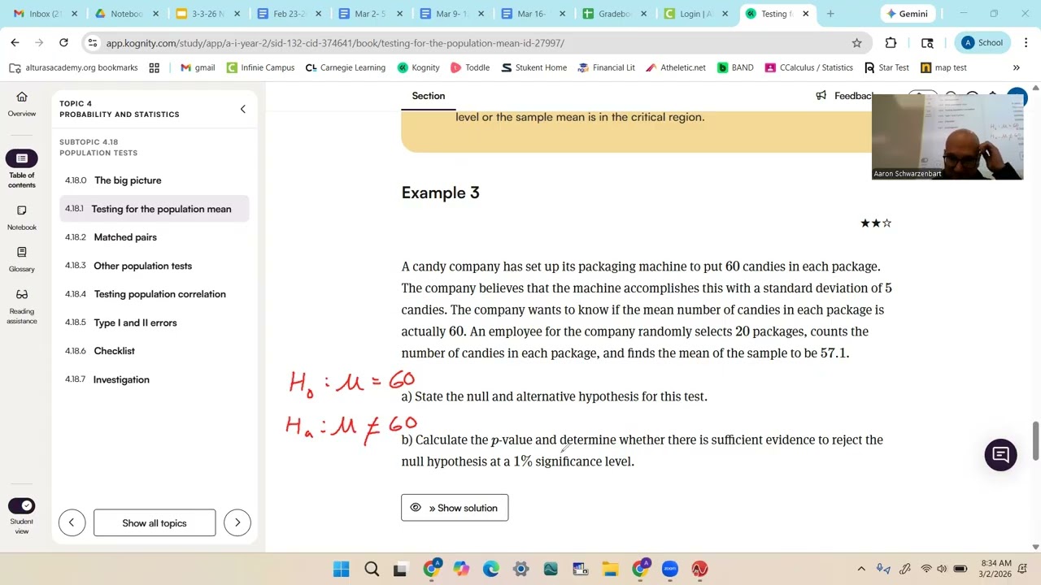Click the browser Back arrow
The width and height of the screenshot is (1041, 585).
click(x=15, y=43)
